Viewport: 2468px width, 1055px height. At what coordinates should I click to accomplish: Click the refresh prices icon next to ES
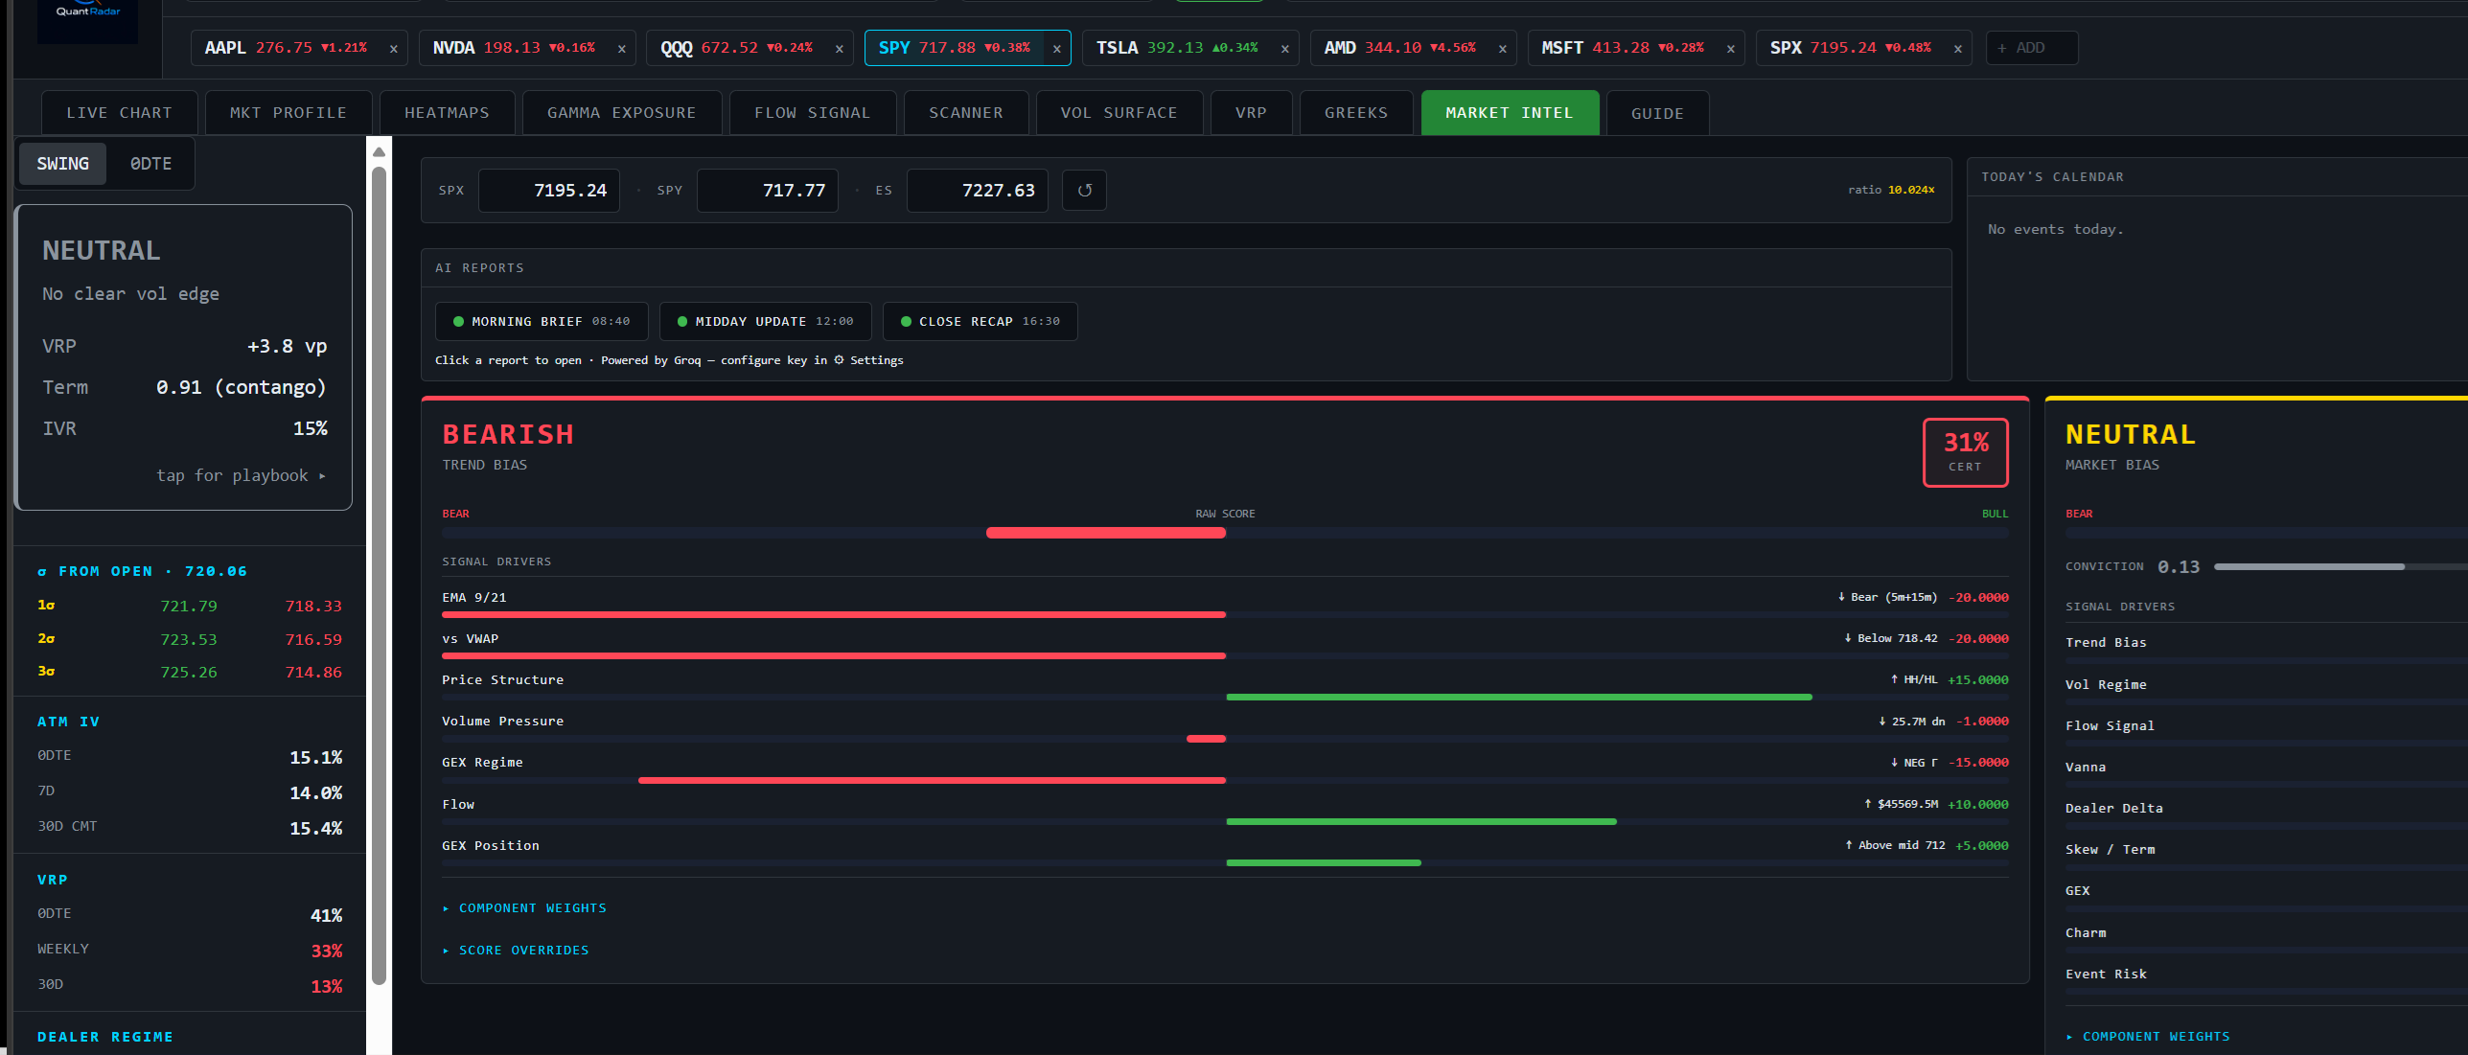[1084, 191]
